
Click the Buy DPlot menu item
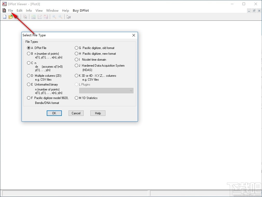80,10
